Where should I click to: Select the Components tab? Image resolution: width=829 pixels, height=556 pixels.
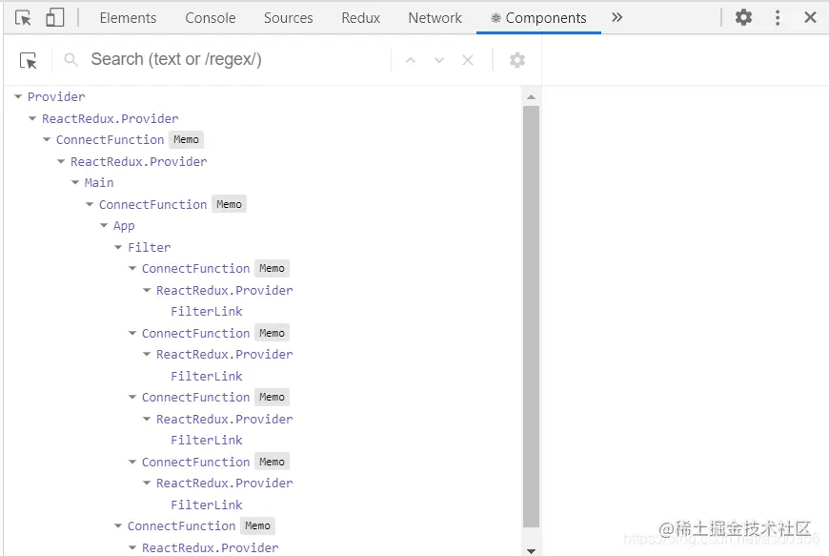tap(538, 18)
